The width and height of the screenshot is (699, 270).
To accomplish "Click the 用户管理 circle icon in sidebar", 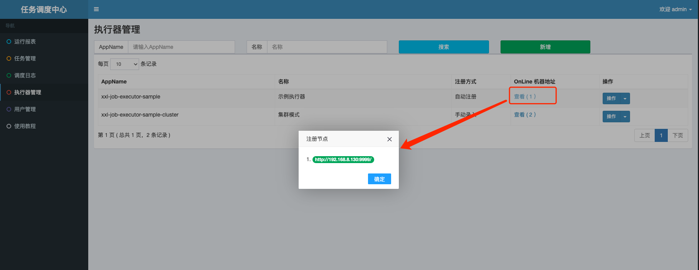I will [x=9, y=109].
